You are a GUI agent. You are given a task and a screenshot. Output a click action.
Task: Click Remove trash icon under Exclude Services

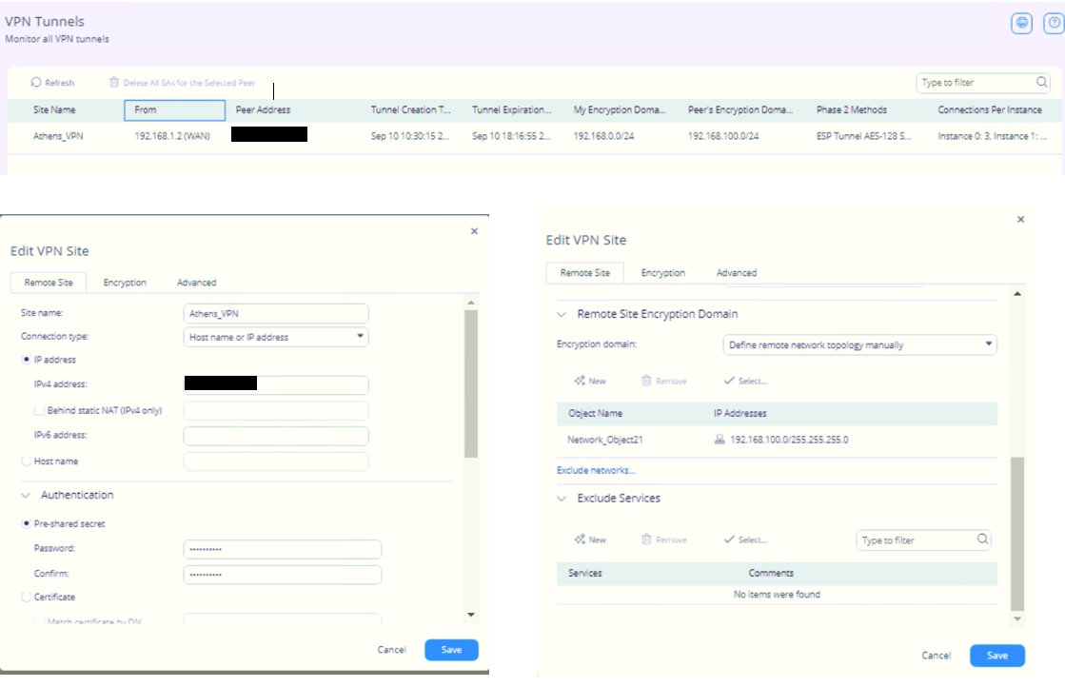point(646,540)
